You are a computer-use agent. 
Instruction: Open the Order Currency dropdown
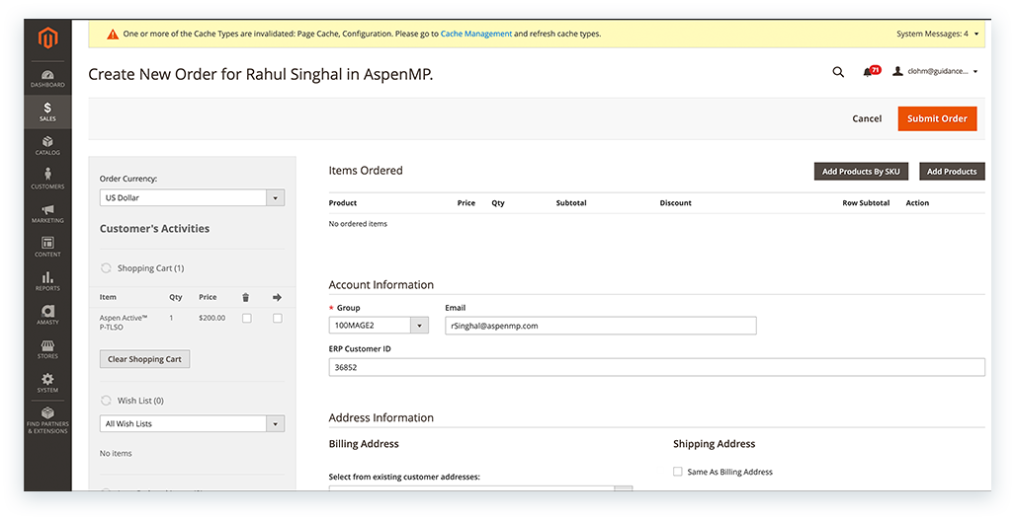click(x=192, y=197)
